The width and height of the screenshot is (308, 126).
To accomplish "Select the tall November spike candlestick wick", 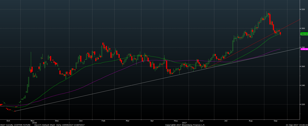I will click(31, 58).
